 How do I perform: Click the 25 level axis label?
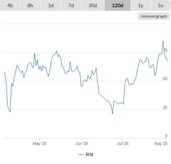point(165,107)
